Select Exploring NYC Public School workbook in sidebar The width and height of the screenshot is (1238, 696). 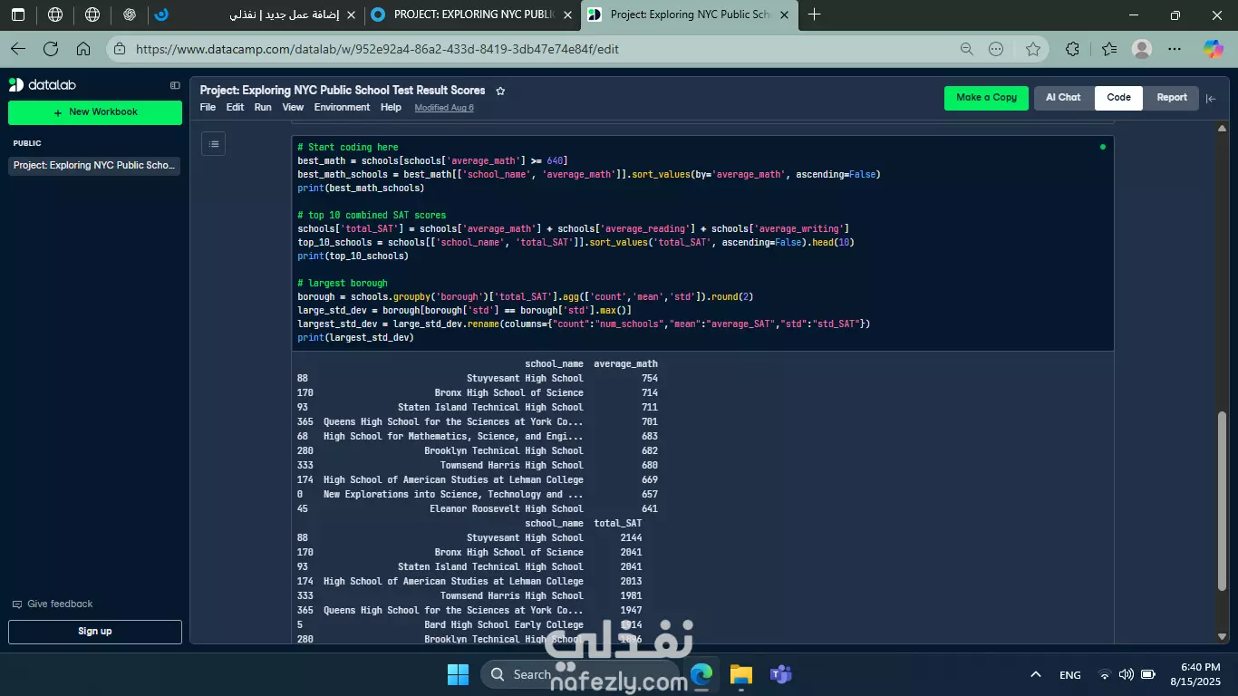tap(94, 166)
